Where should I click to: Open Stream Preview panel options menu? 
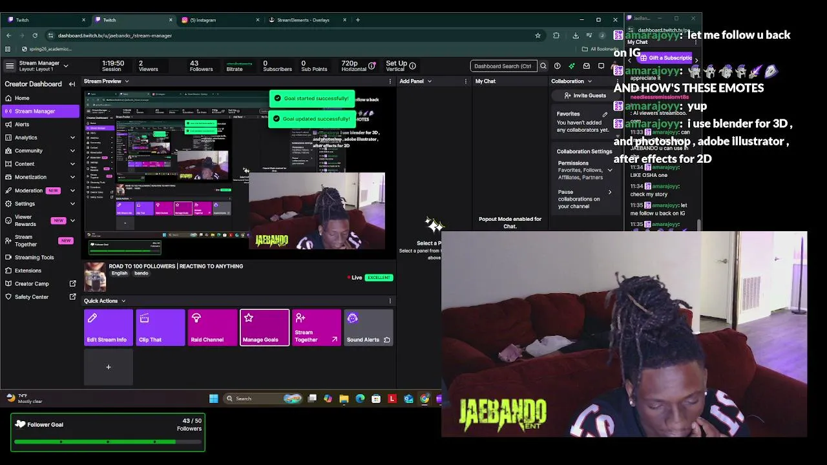(x=390, y=81)
